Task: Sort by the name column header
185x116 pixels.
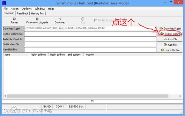Action: [16, 55]
